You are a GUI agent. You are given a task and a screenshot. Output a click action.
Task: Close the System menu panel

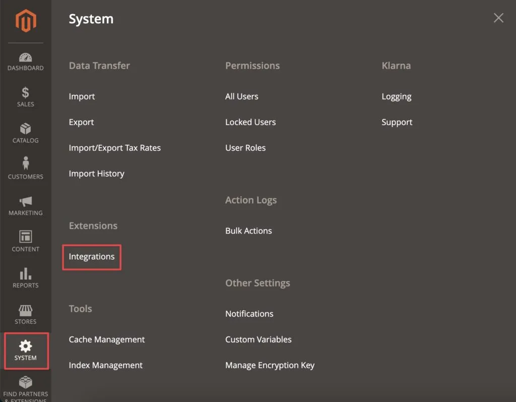pyautogui.click(x=498, y=18)
